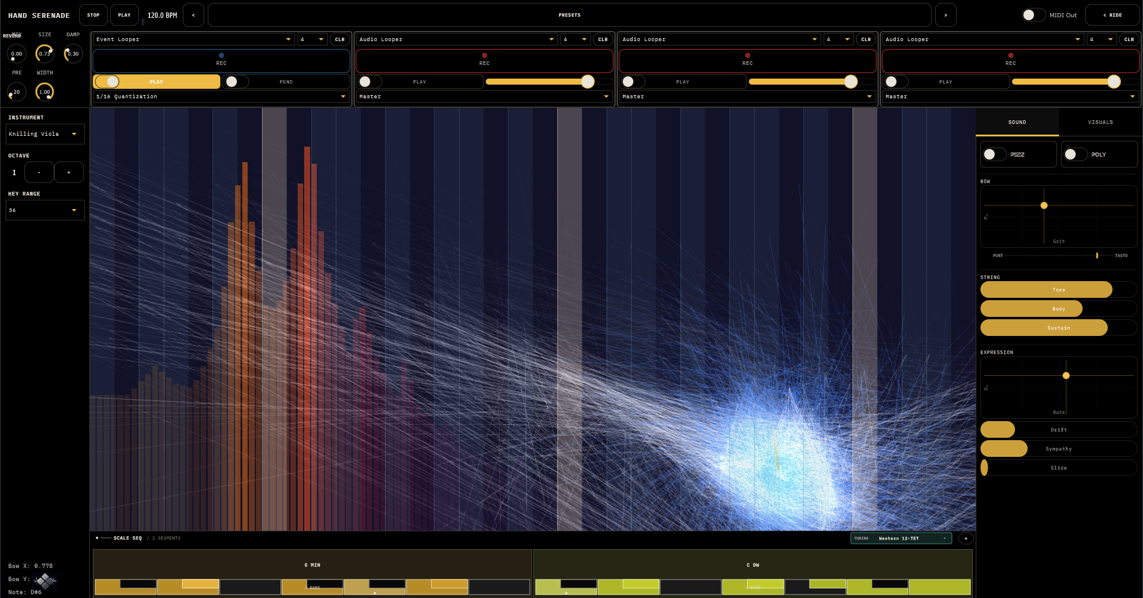The width and height of the screenshot is (1143, 598).
Task: Open first Audio Looper type dropdown
Action: 457,39
